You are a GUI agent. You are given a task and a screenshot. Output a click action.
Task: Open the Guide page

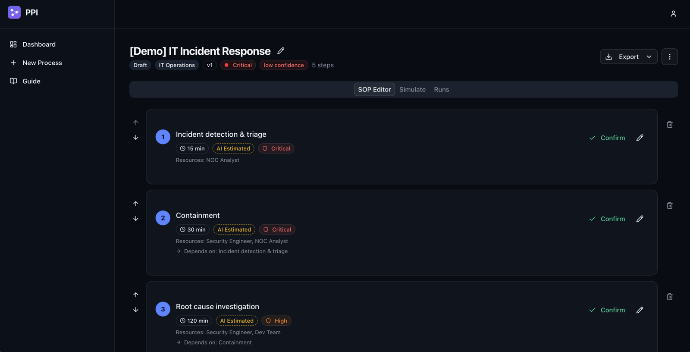point(31,81)
